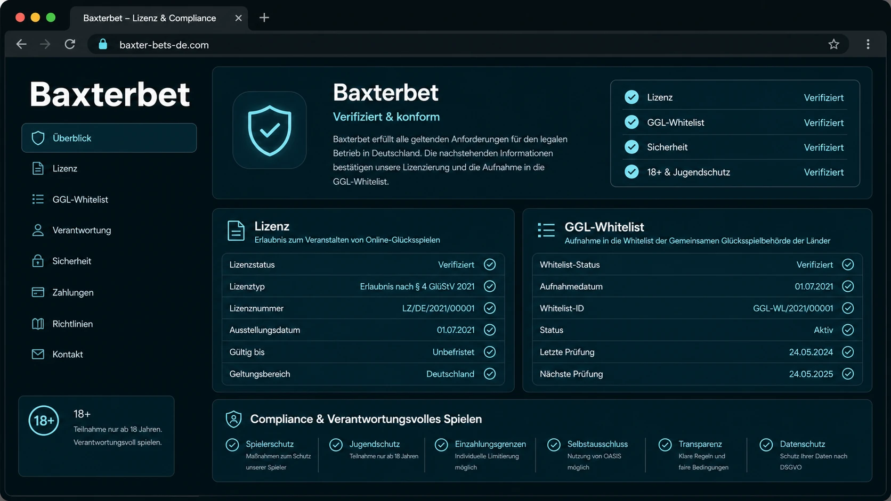Screen dimensions: 891x501
Task: Click the envelope icon beside Kontakt
Action: click(38, 354)
